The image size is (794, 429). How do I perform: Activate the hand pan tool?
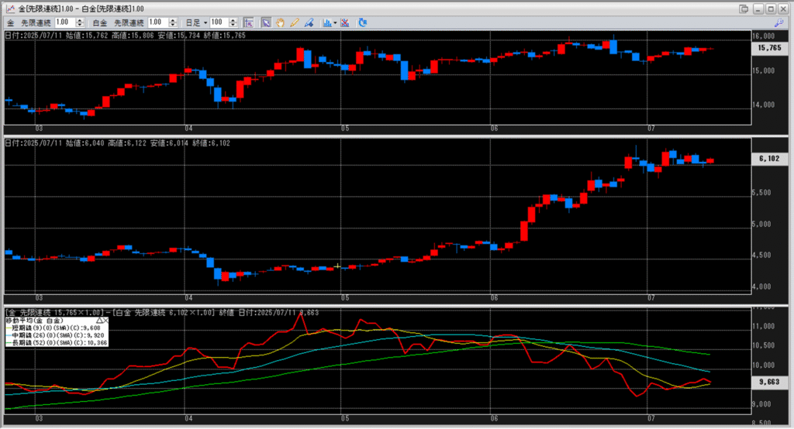(x=280, y=23)
